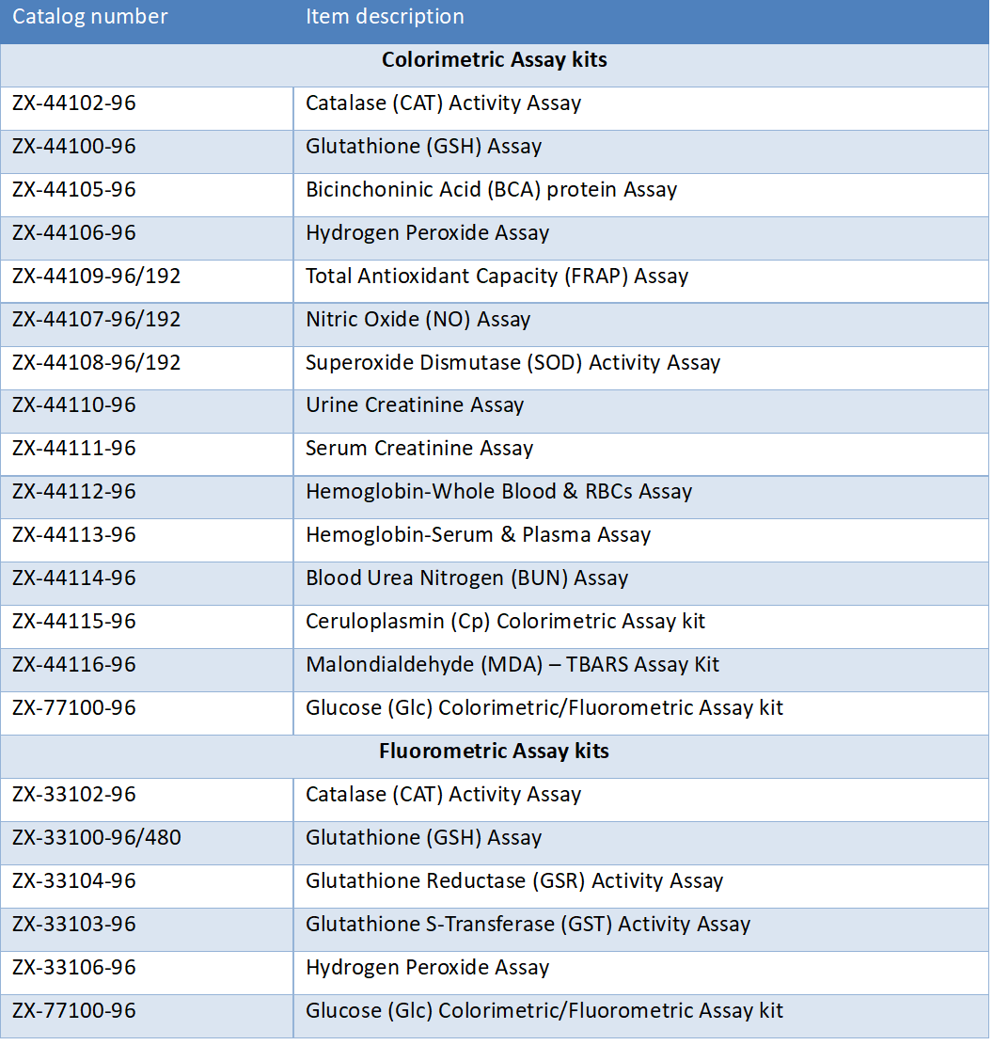The image size is (993, 1045).
Task: Select "Hemoglobin-Whole Blood & RBCs Assay"
Action: (498, 492)
